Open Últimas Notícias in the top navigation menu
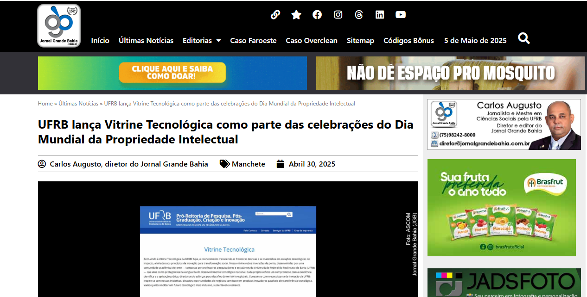Image resolution: width=587 pixels, height=297 pixels. 146,41
